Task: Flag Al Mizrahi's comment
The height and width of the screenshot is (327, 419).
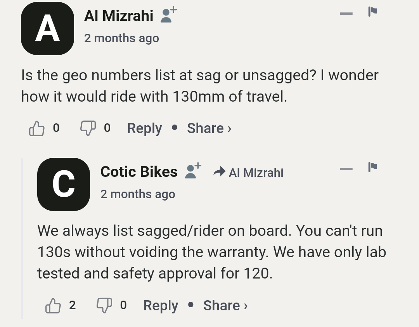Action: (x=372, y=12)
